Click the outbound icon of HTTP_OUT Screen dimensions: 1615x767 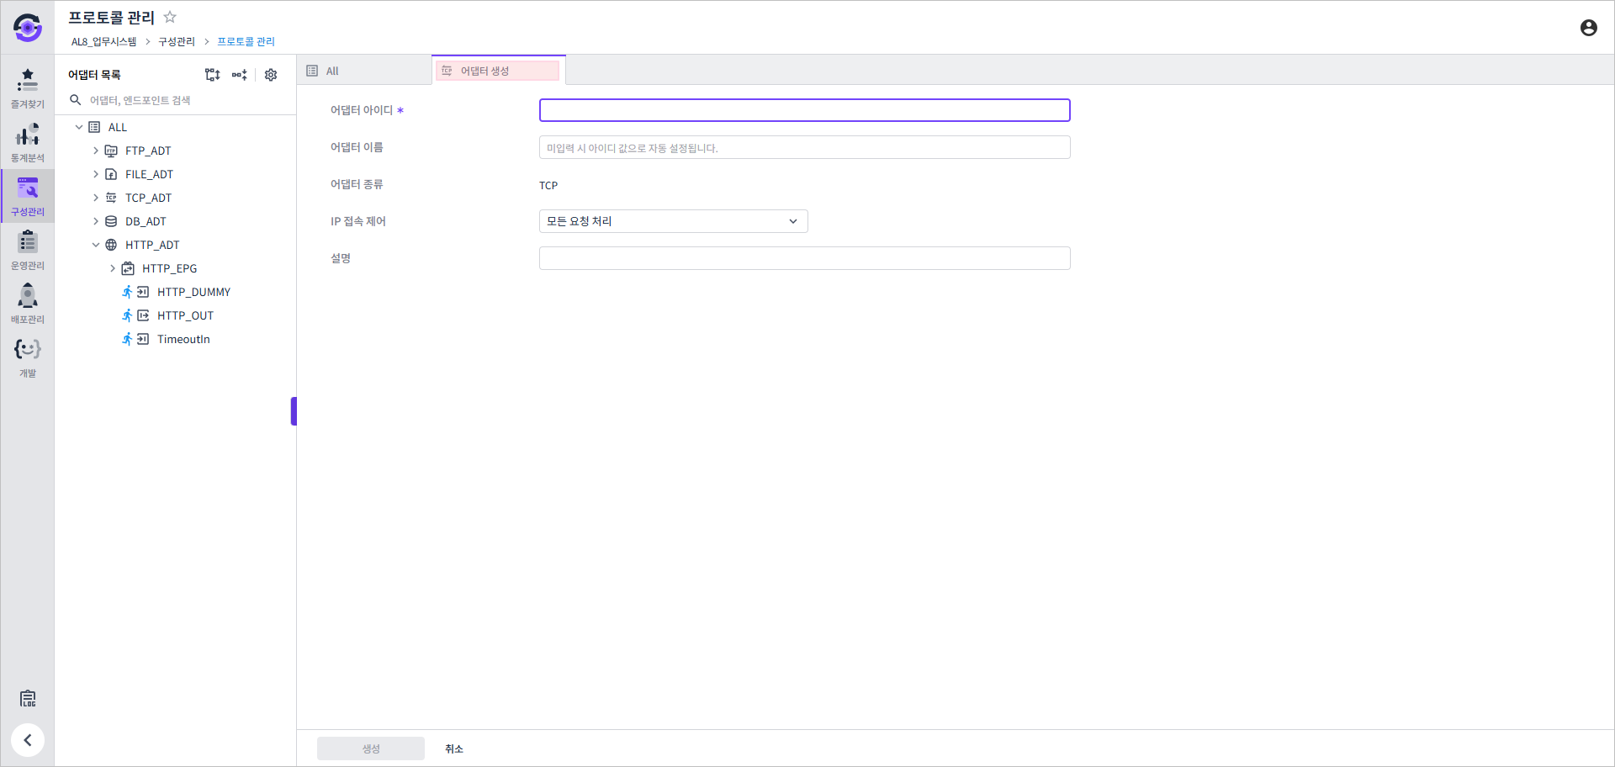tap(143, 315)
